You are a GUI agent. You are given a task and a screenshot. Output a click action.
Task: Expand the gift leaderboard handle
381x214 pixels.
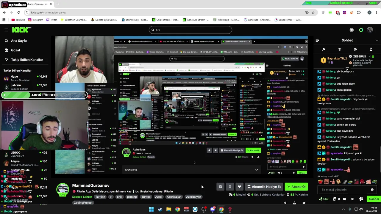coord(347,69)
